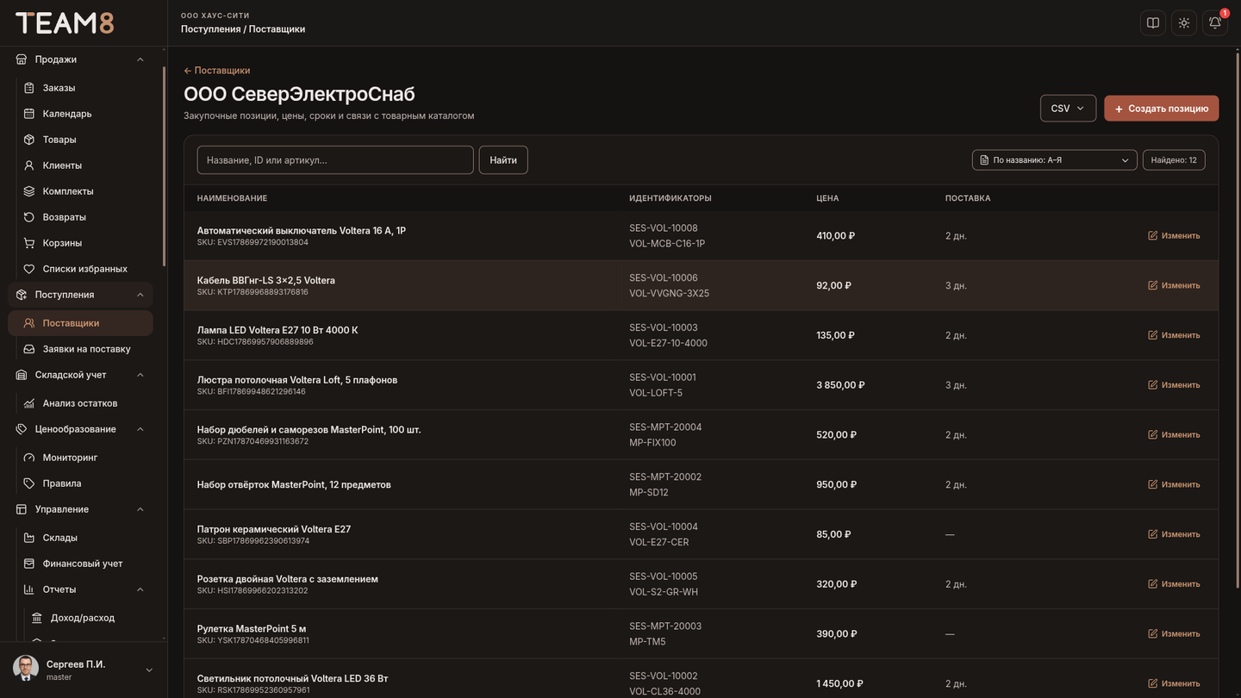This screenshot has width=1241, height=698.
Task: Click the Мониторинг gauge icon
Action: tap(29, 458)
